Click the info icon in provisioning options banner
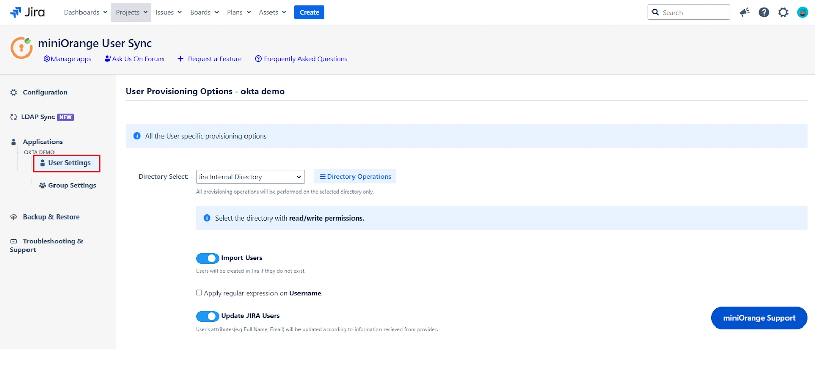The image size is (815, 382). point(137,136)
